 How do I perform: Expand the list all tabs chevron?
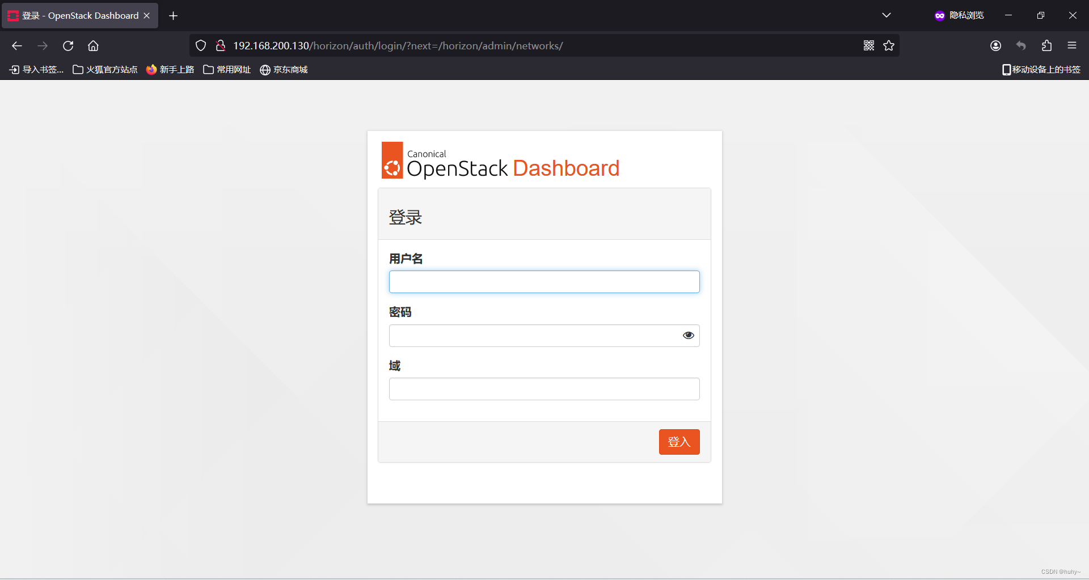click(x=887, y=15)
